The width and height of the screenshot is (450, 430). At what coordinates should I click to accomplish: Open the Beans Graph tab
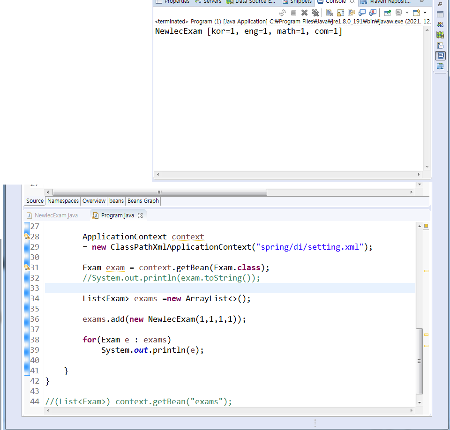143,201
